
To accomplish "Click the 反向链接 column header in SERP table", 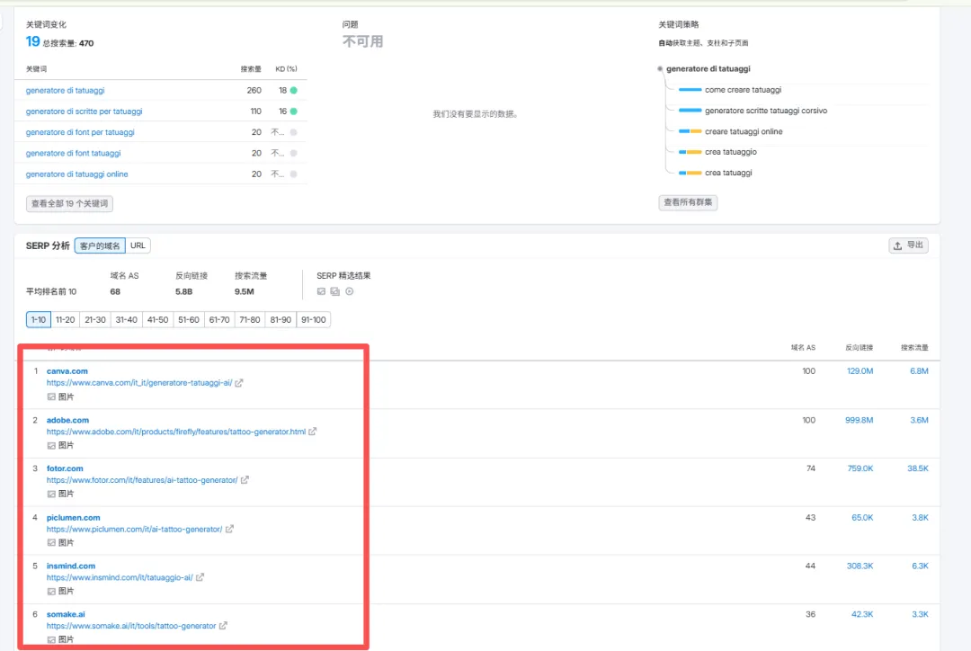I will click(859, 347).
